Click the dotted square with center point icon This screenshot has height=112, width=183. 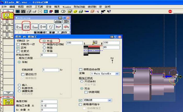click(x=40, y=11)
